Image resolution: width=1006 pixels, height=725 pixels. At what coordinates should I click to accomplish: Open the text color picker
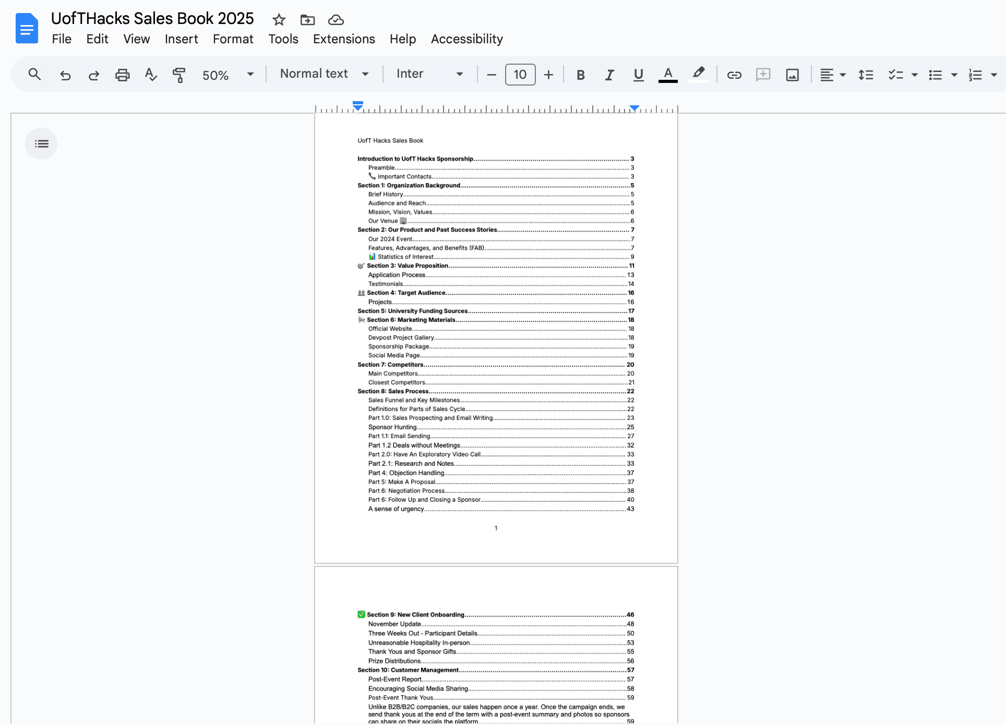[668, 75]
